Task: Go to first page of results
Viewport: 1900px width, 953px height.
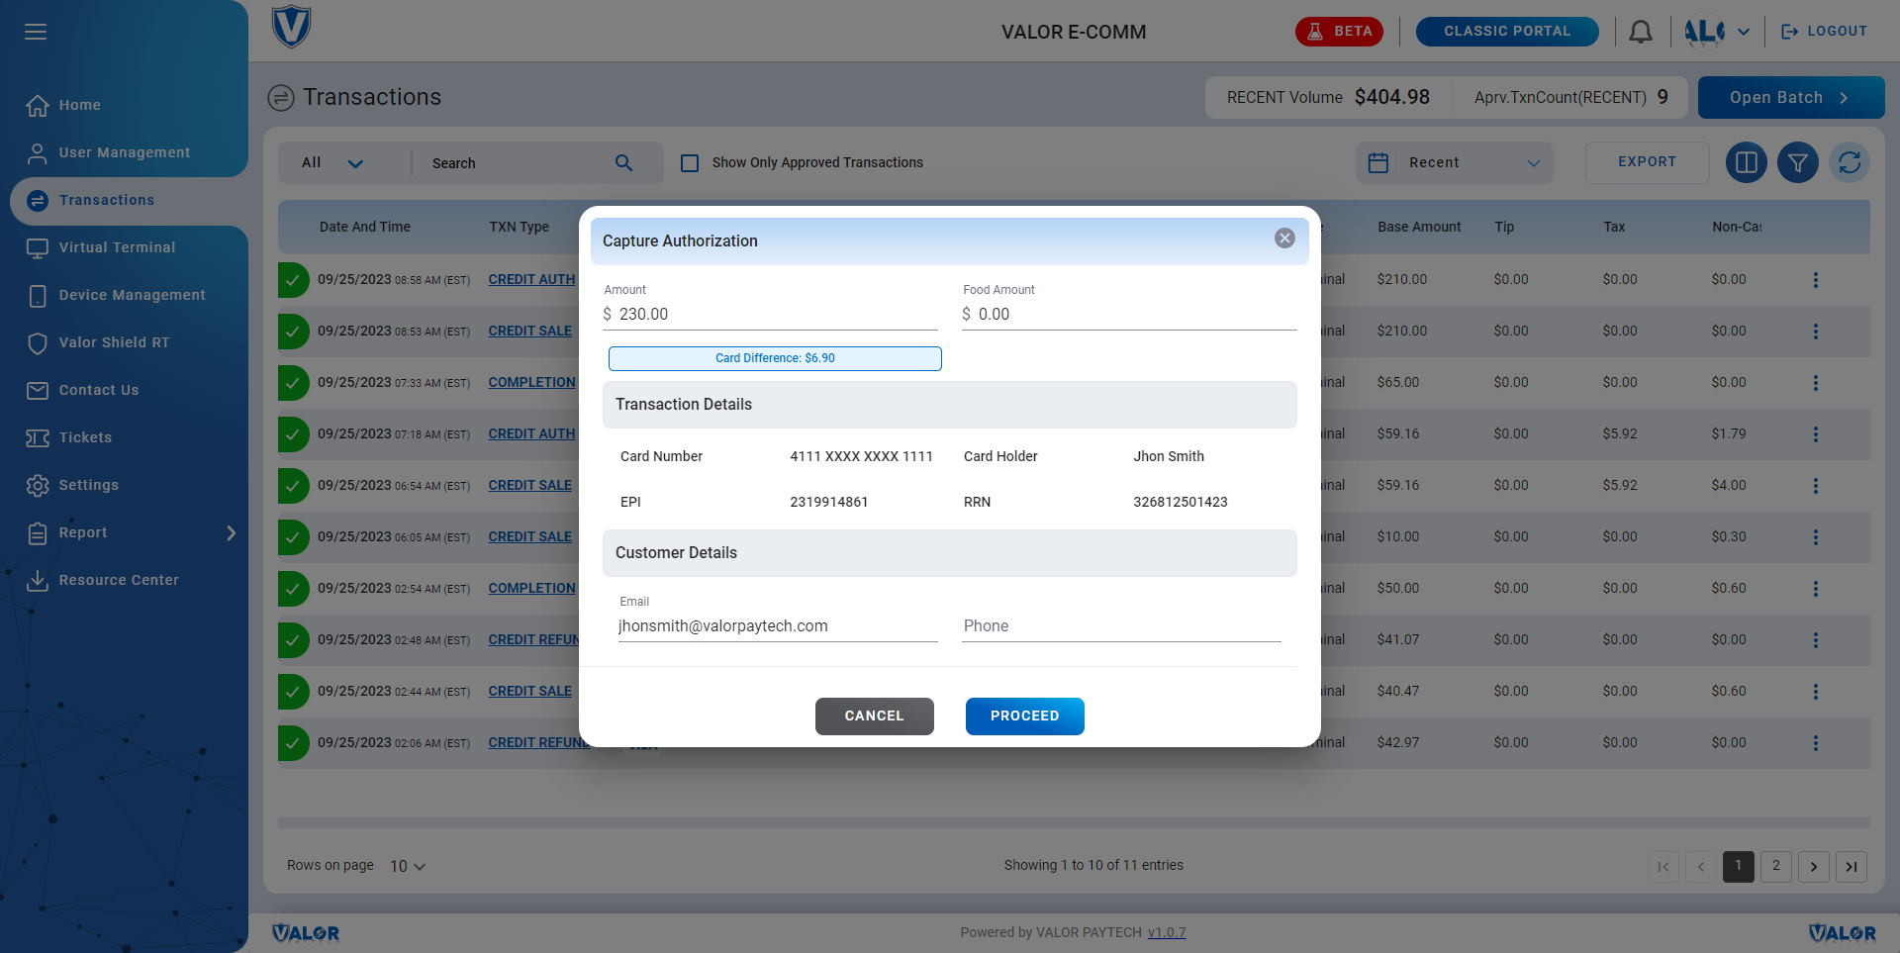Action: tap(1663, 867)
